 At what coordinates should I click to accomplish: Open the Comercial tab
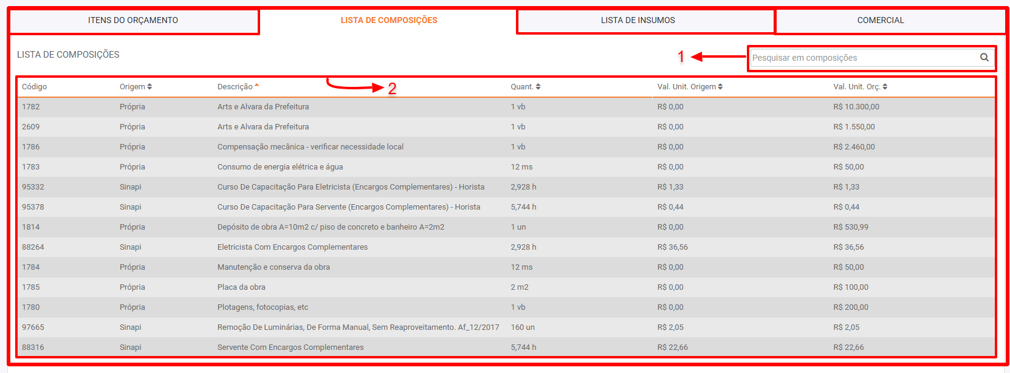pyautogui.click(x=880, y=21)
